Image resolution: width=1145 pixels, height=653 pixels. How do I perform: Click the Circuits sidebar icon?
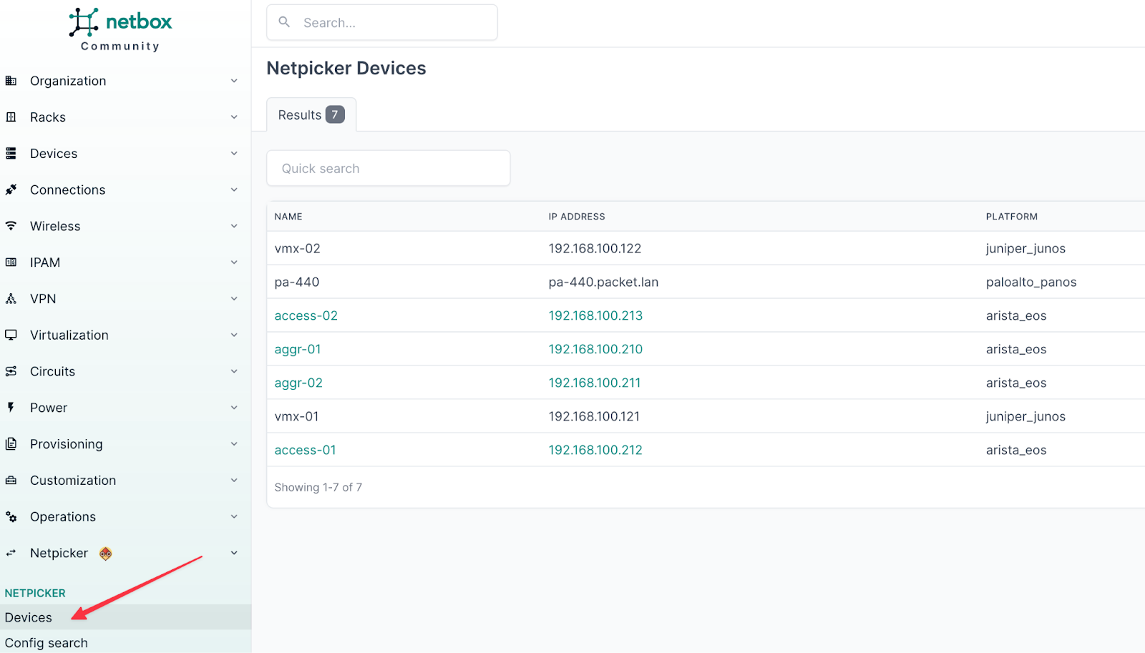tap(11, 371)
